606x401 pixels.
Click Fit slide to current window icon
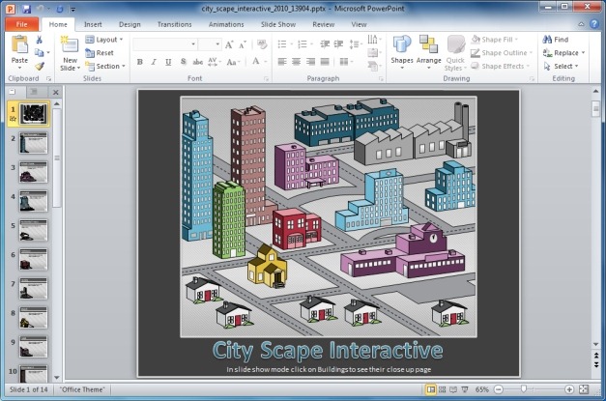(583, 388)
